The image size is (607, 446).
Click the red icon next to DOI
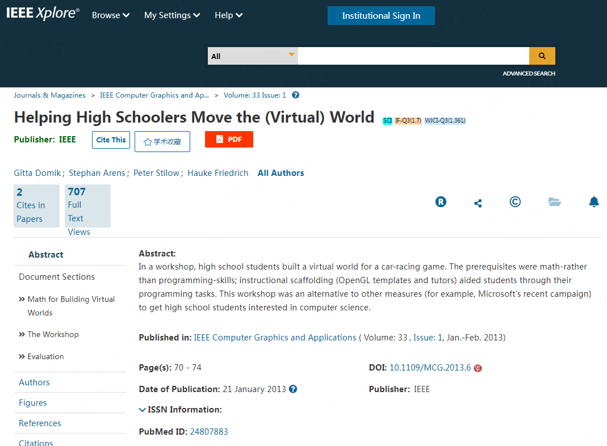point(478,368)
